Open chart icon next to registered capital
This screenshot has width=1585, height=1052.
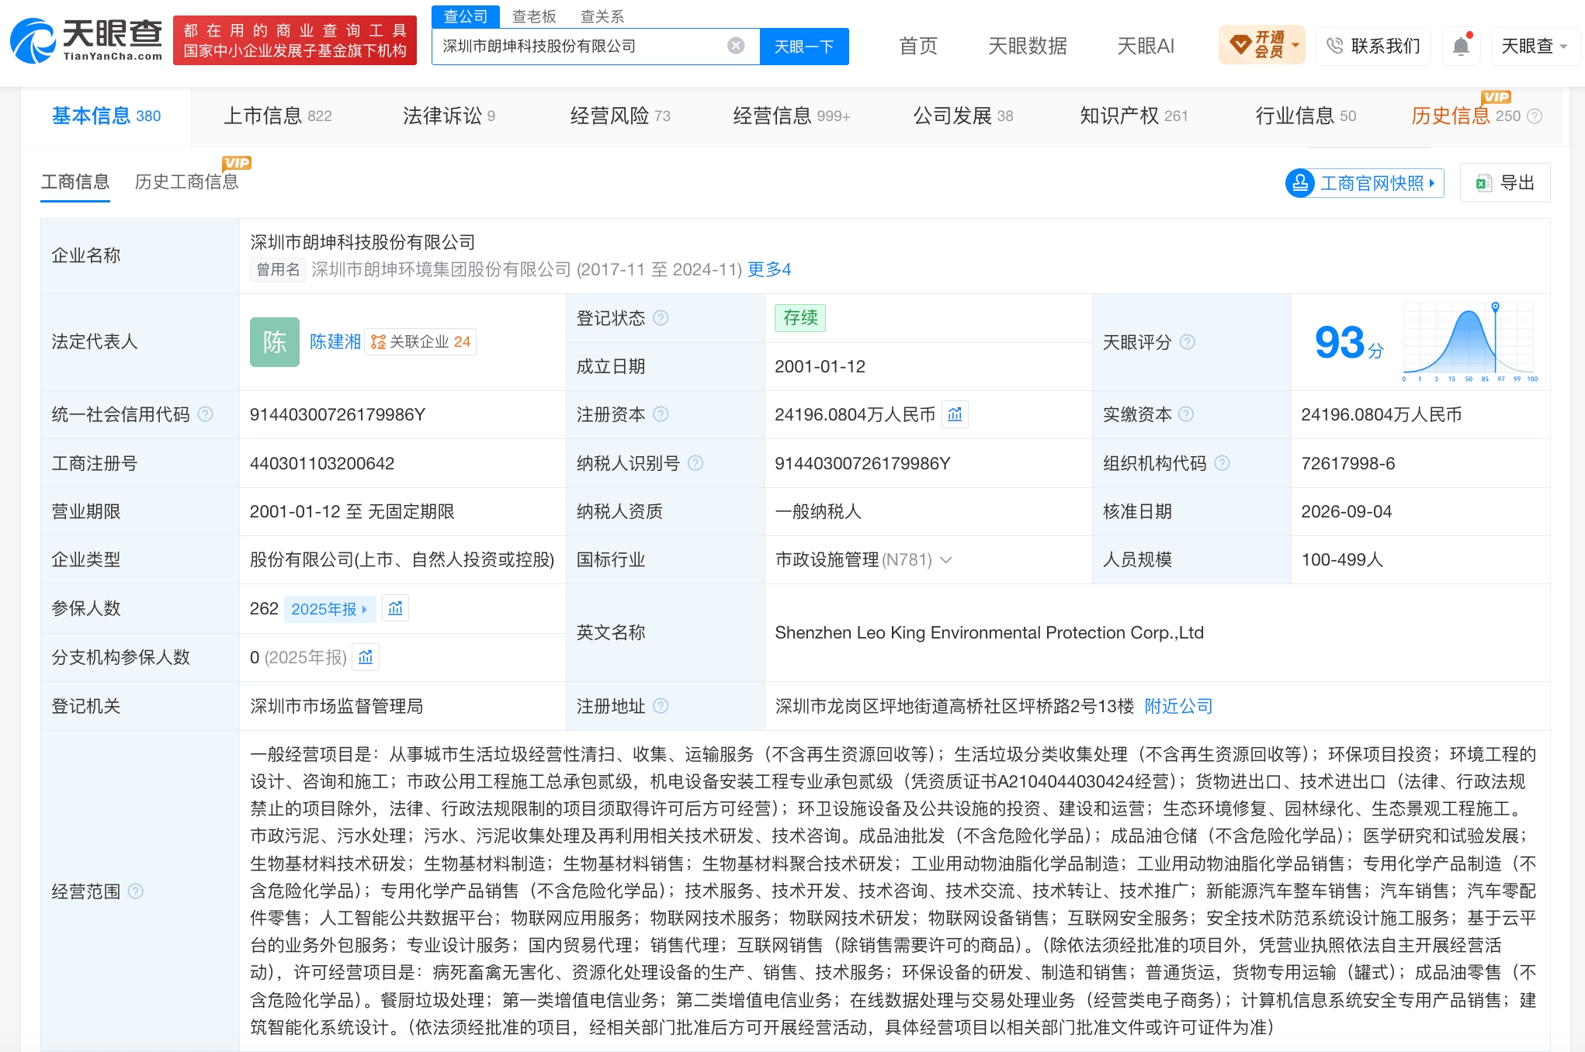(955, 414)
